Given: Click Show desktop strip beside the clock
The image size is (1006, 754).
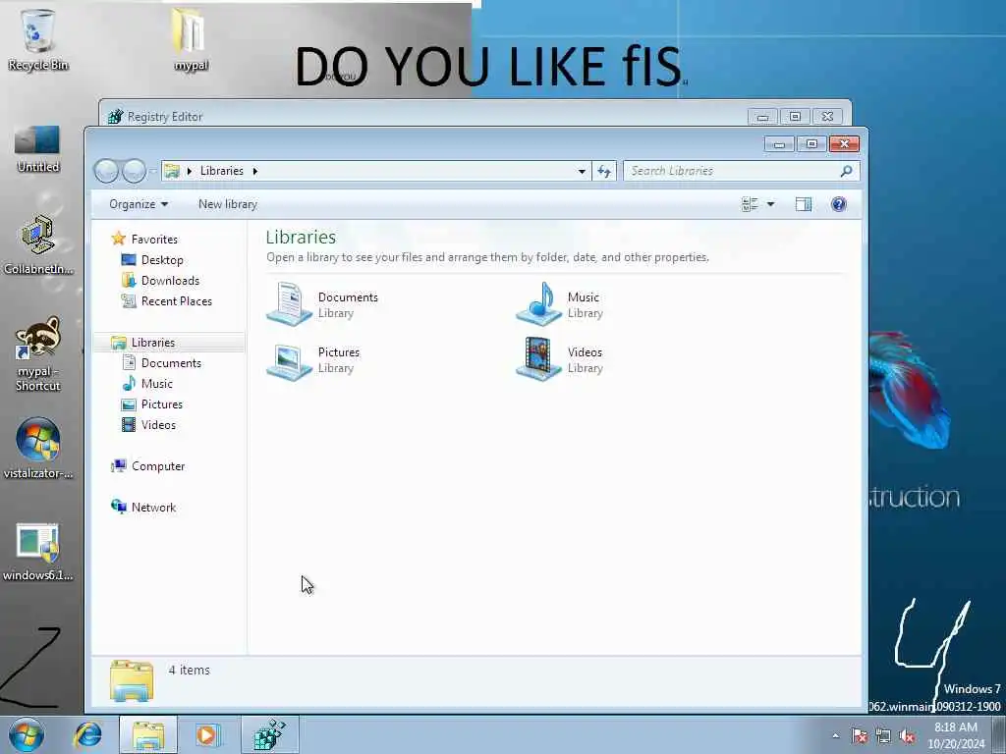Looking at the screenshot, I should click(x=998, y=734).
